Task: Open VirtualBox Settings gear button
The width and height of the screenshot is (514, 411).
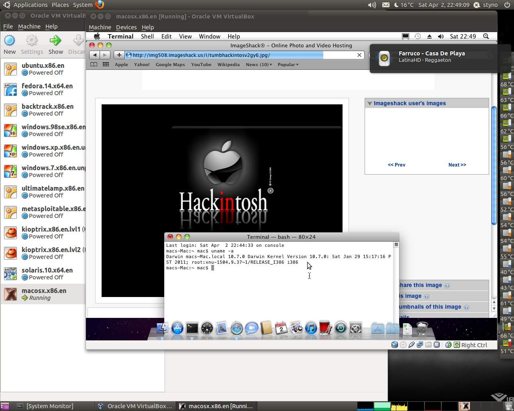Action: [32, 44]
